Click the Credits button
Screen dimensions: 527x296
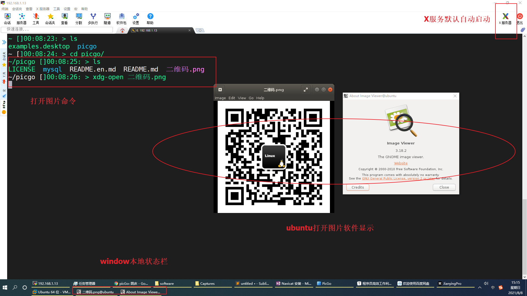pyautogui.click(x=358, y=187)
